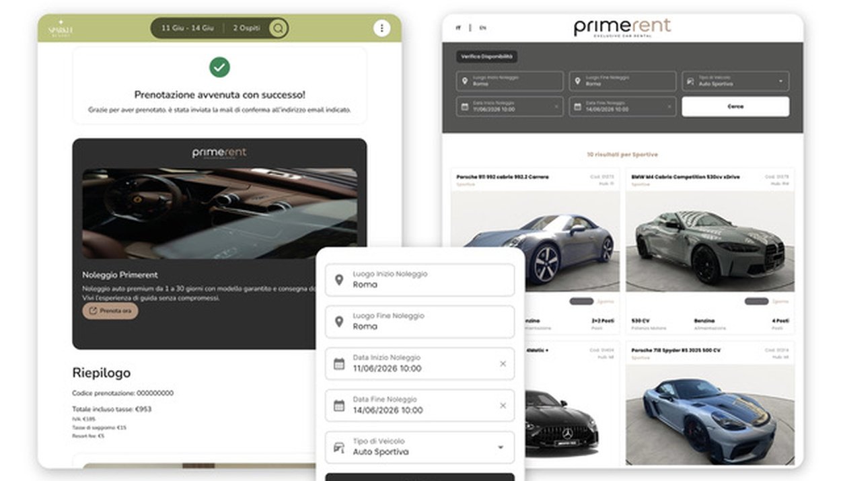841x481 pixels.
Task: Click '10 risultati per Sportive' text
Action: [622, 155]
